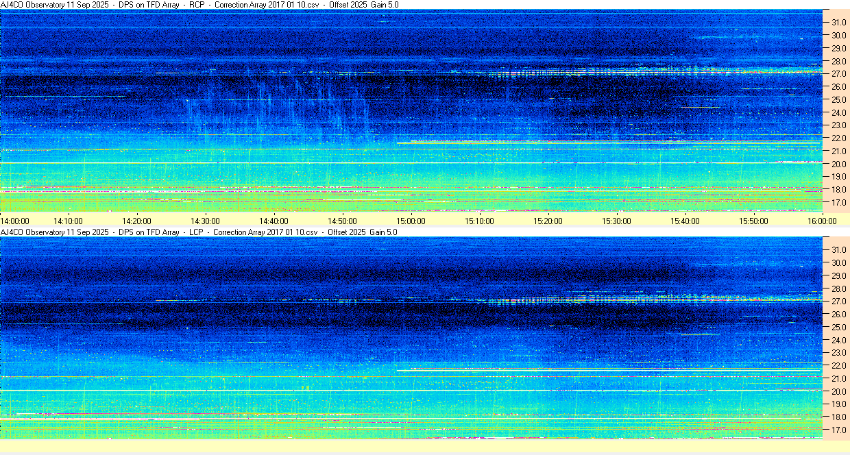Click 18.0 frequency label in RCP panel
Viewport: 850px width, 455px height.
point(839,190)
